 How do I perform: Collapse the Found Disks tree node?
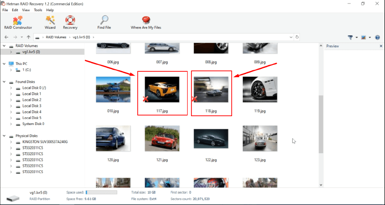[4, 82]
